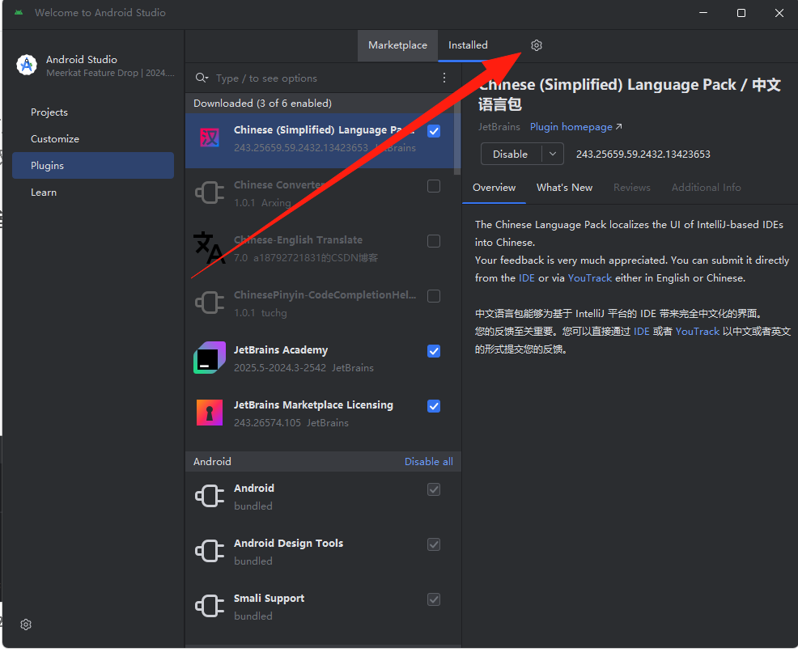Click the Disable button for language pack

[x=511, y=154]
